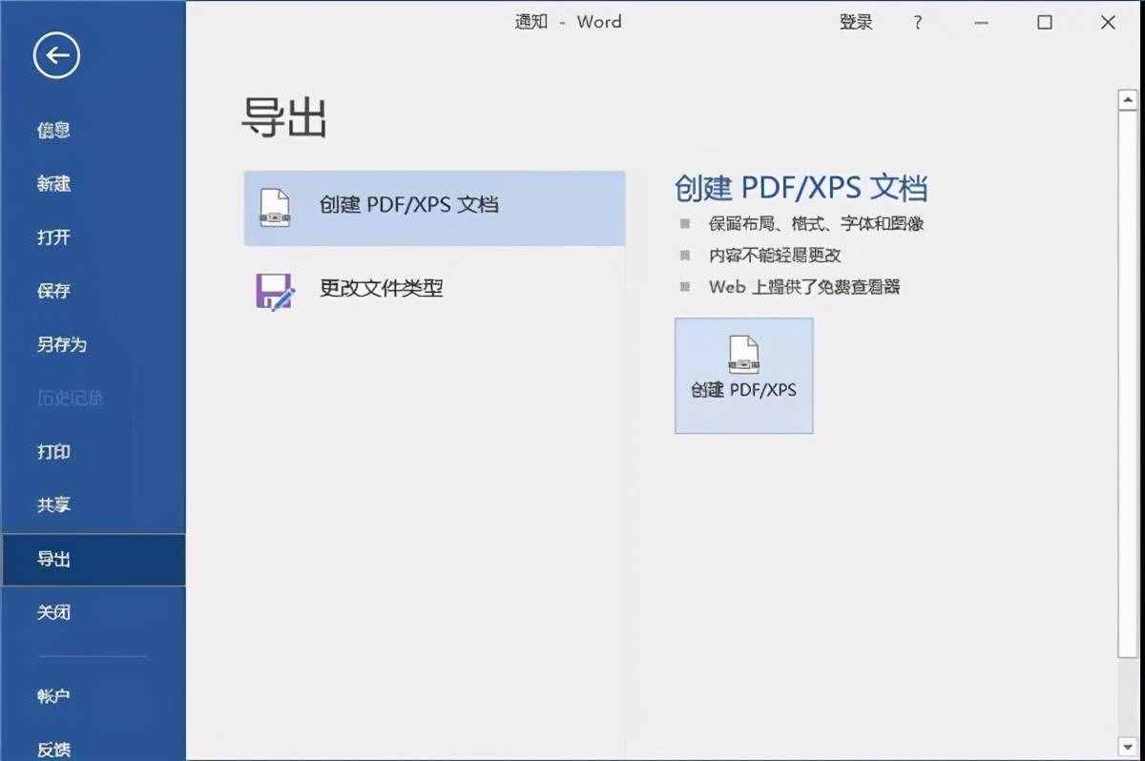The height and width of the screenshot is (761, 1145).
Task: Select the 共享 option
Action: pyautogui.click(x=52, y=504)
